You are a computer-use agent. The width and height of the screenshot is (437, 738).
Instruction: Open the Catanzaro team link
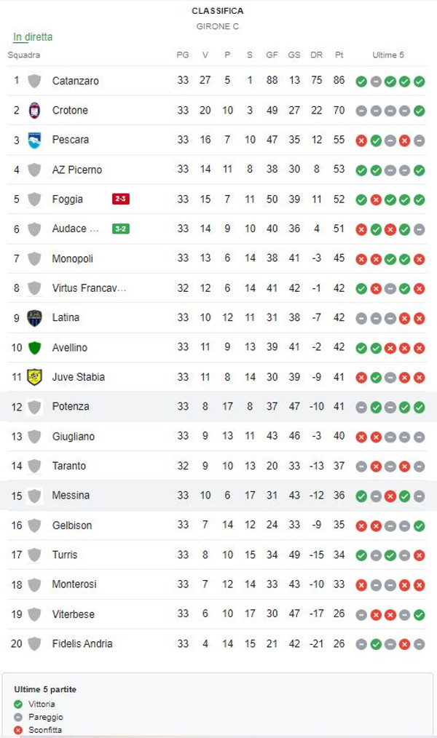coord(76,81)
